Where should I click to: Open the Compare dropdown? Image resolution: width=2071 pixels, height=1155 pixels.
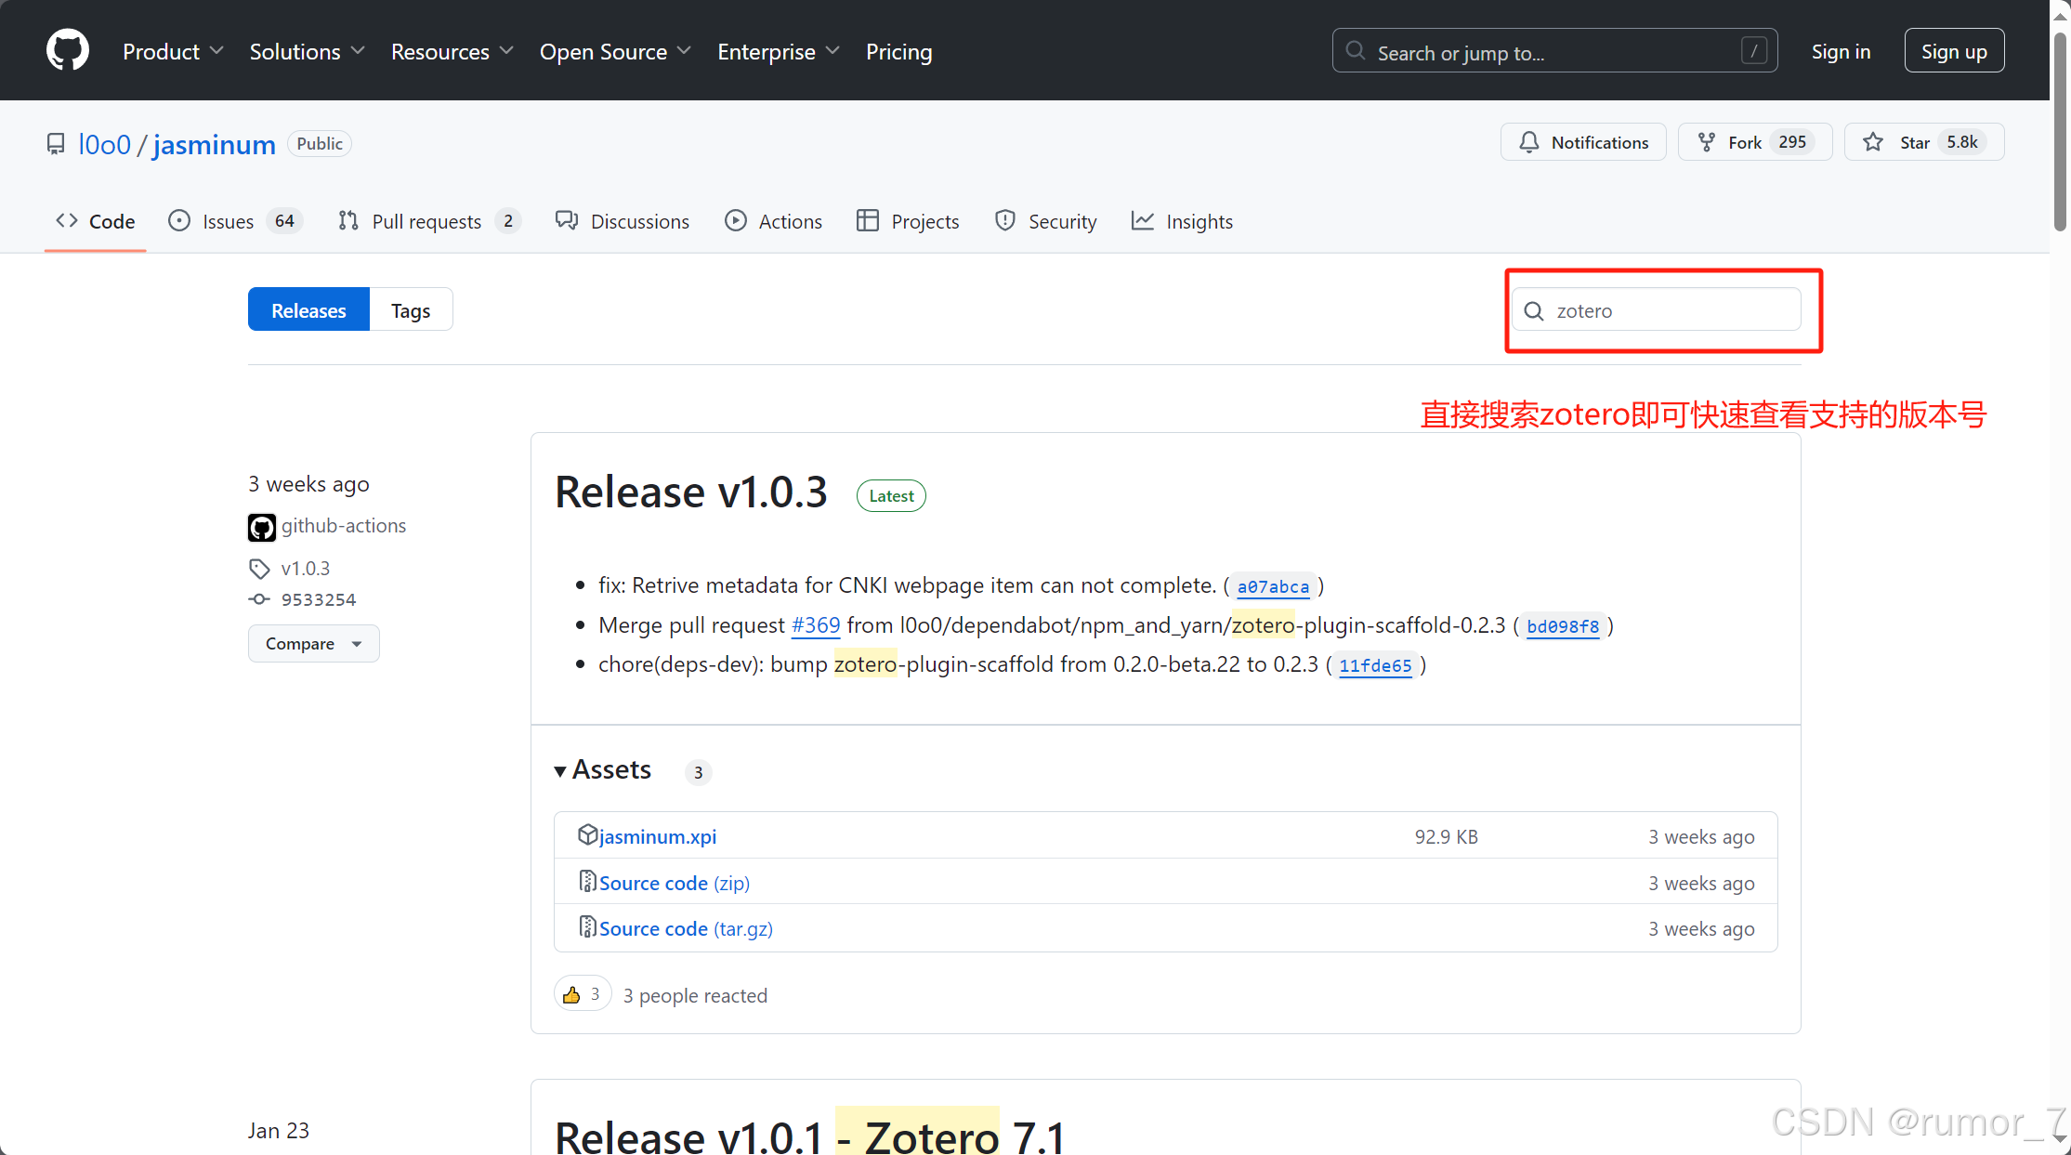(313, 644)
